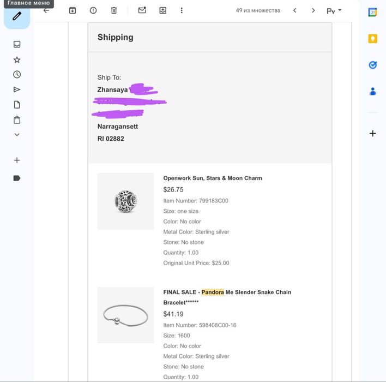This screenshot has width=386, height=382.
Task: Click Original Unit Price: $25.00
Action: click(x=196, y=263)
